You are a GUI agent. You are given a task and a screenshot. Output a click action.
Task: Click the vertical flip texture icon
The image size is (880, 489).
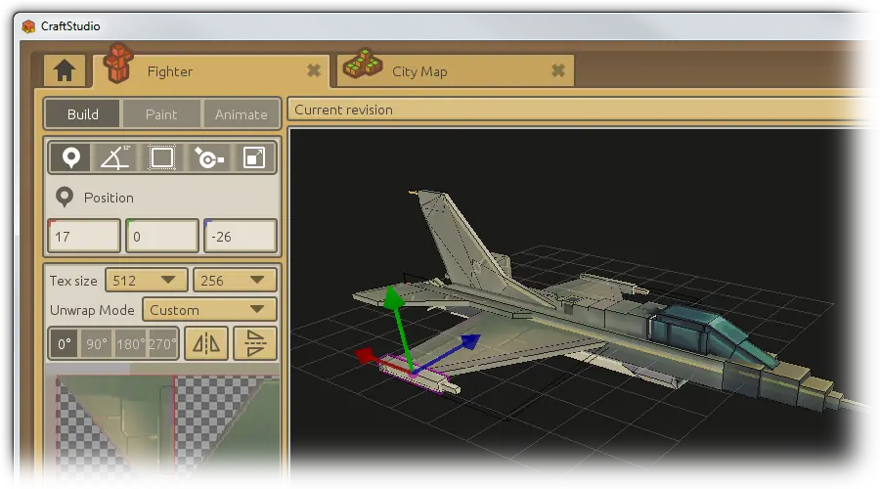(255, 343)
